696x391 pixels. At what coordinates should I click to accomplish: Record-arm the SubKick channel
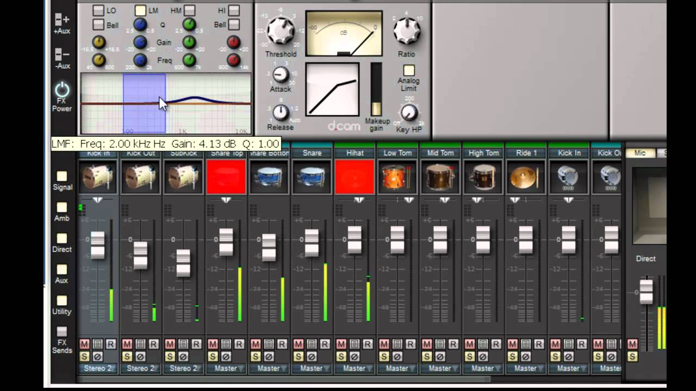[x=196, y=344]
